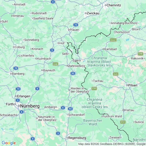Select the Pilsen city marker
The image size is (146, 146).
(x=127, y=85)
